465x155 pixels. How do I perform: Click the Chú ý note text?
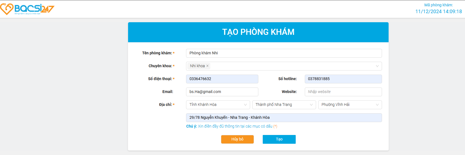point(232,126)
